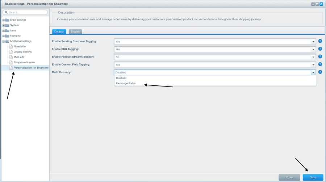Open Enable Custom Field Tagging dropdown
This screenshot has width=326, height=182.
(x=313, y=65)
